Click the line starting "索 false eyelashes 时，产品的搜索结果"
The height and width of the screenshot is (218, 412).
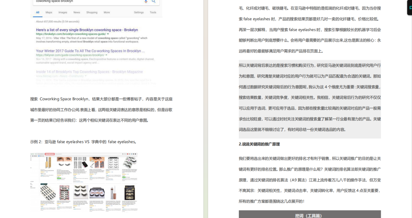(309, 19)
